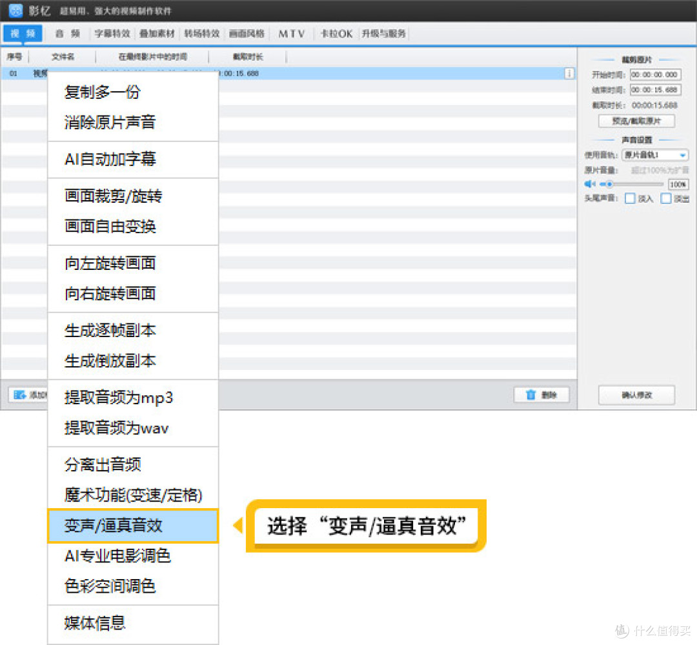
Task: Adjust the 原片音量 volume slider
Action: [x=631, y=184]
